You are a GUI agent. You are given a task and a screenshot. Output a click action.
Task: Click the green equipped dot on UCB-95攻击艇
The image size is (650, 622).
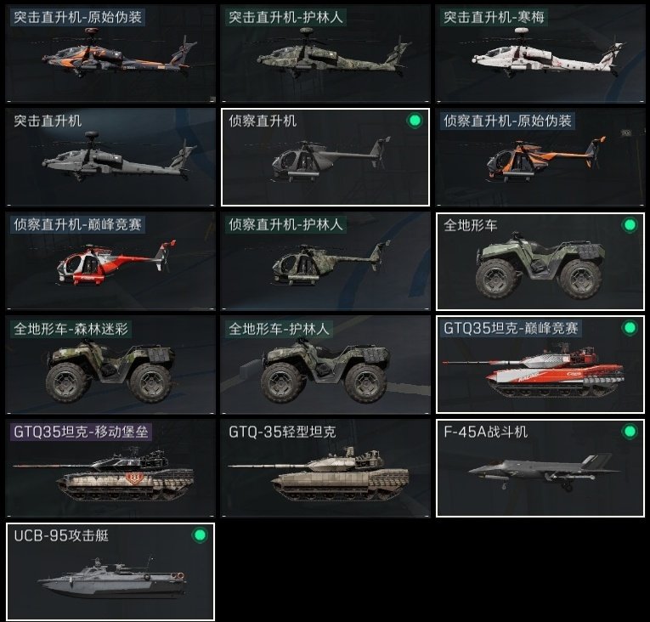tap(200, 535)
